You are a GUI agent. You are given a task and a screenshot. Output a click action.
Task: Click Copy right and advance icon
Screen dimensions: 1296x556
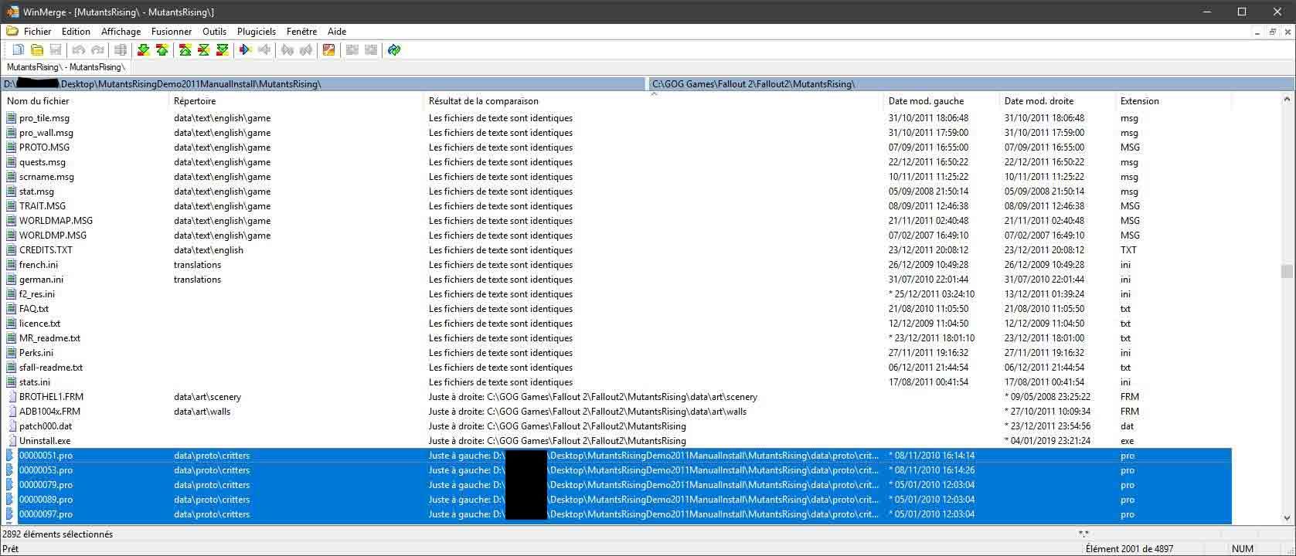click(x=287, y=50)
